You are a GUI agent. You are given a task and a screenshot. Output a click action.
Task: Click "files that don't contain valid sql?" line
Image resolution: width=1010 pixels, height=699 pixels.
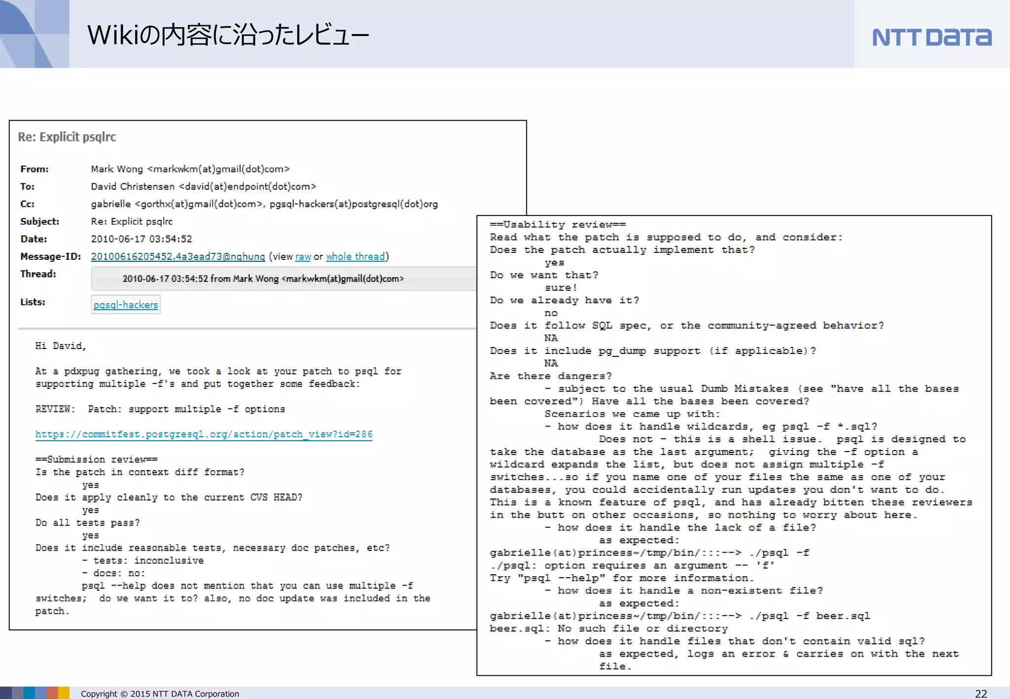coord(735,641)
